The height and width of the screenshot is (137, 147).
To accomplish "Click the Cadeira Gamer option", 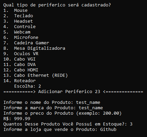I will (26, 43).
